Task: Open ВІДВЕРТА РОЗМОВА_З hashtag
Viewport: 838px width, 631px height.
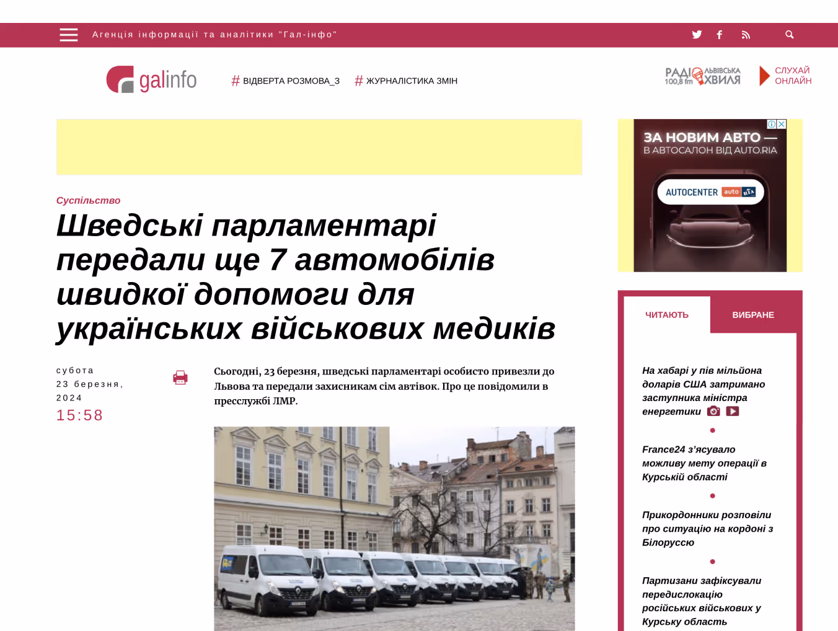Action: pyautogui.click(x=285, y=81)
